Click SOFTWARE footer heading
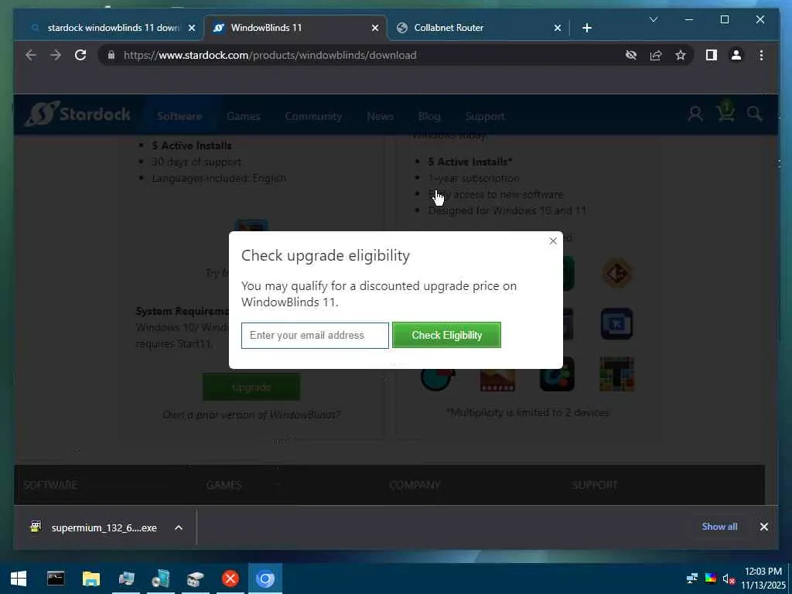The width and height of the screenshot is (792, 594). (50, 485)
